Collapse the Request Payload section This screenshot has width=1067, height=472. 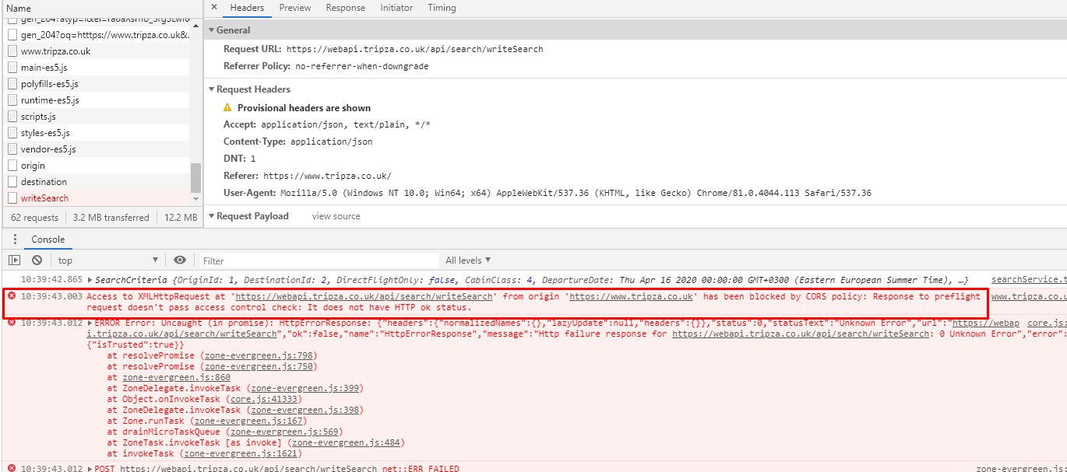point(211,216)
